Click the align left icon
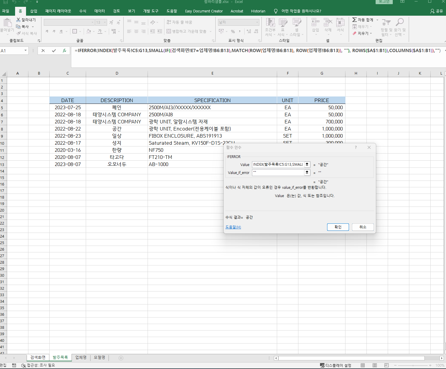This screenshot has width=446, height=369. pyautogui.click(x=129, y=31)
